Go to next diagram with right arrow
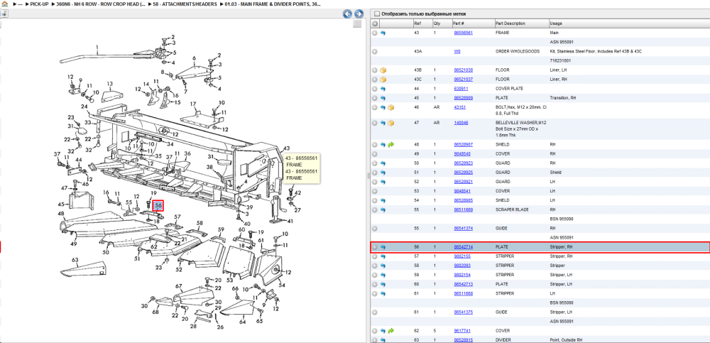 click(359, 14)
